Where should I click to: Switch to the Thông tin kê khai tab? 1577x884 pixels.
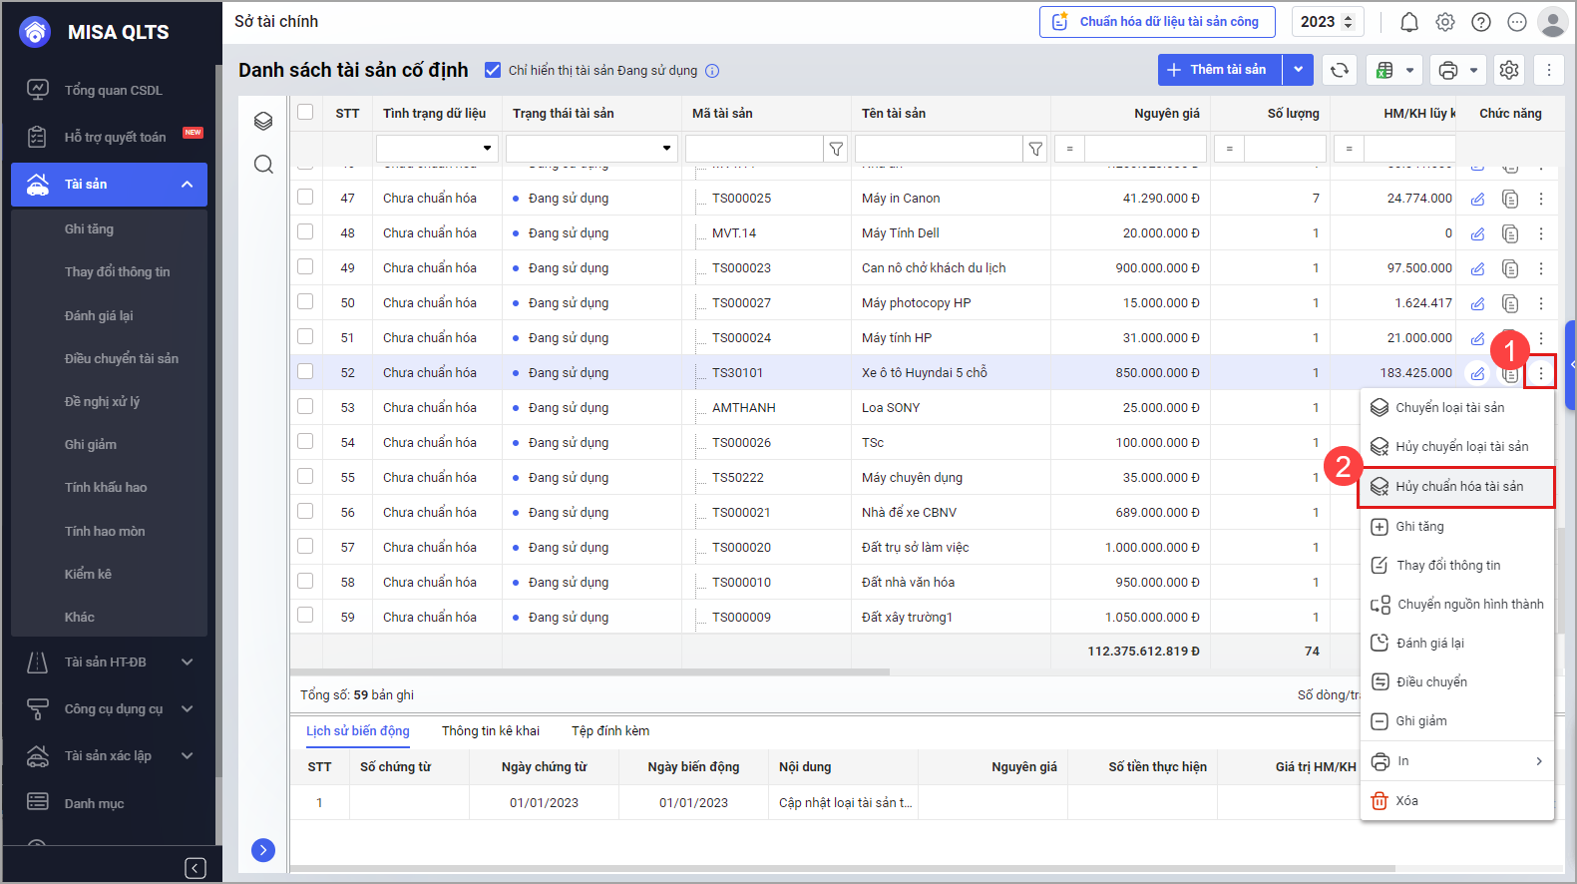pos(490,731)
